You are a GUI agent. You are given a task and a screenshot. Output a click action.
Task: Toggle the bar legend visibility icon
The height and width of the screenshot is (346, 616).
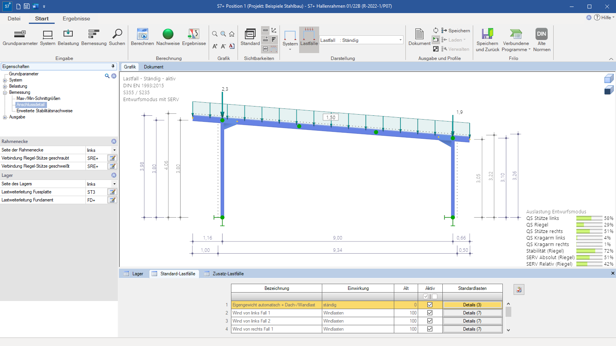(x=274, y=40)
